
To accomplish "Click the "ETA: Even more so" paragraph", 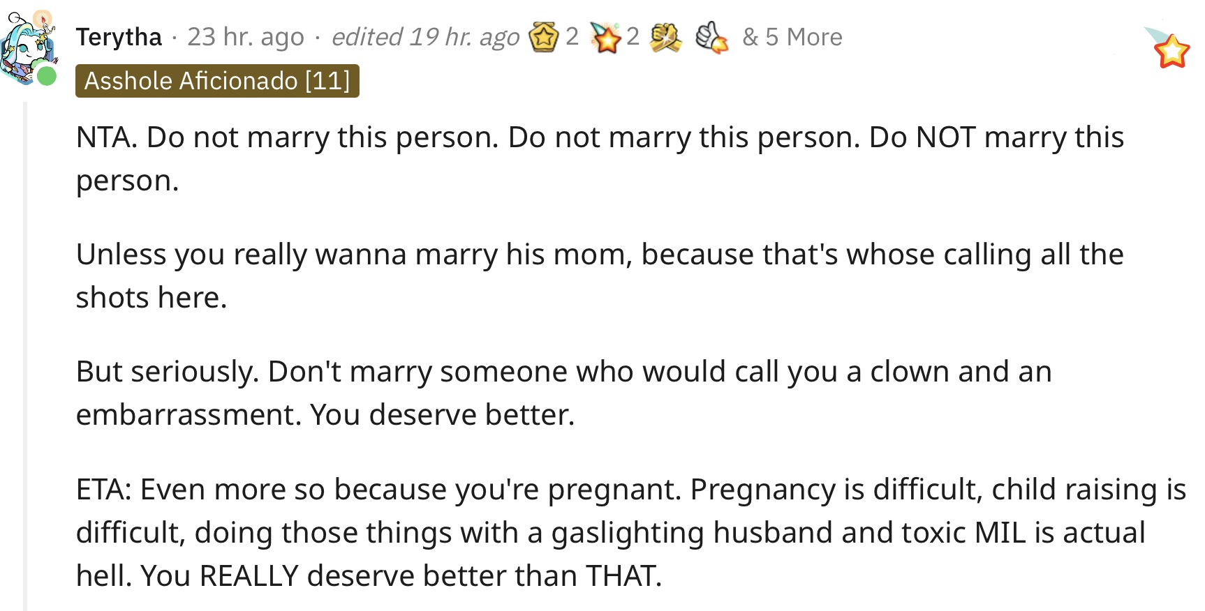I will click(631, 533).
